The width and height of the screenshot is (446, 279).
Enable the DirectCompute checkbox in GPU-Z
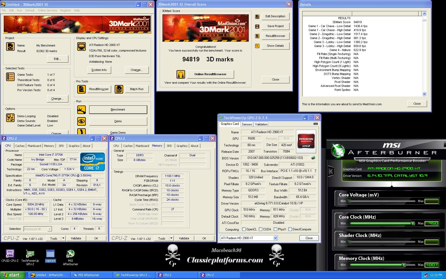pos(290,229)
